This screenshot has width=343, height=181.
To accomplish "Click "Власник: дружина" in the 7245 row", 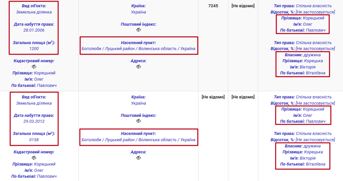I will click(303, 55).
